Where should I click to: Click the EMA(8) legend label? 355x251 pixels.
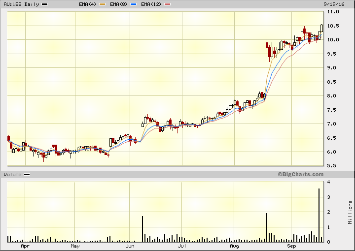[x=118, y=4]
